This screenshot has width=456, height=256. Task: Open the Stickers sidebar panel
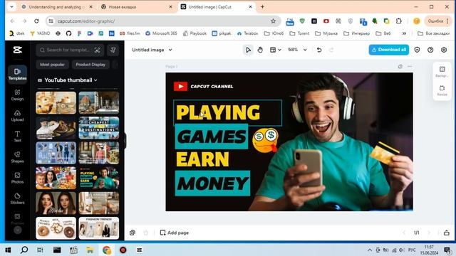(x=17, y=198)
